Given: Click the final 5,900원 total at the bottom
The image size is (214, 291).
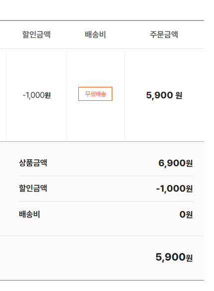Looking at the screenshot, I should pyautogui.click(x=174, y=257).
